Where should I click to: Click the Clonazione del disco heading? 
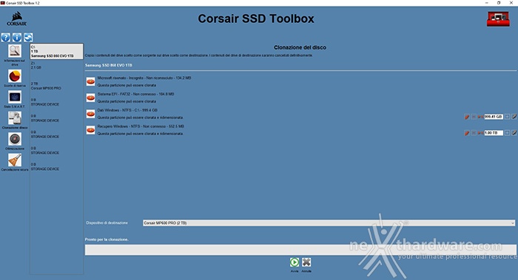[300, 47]
